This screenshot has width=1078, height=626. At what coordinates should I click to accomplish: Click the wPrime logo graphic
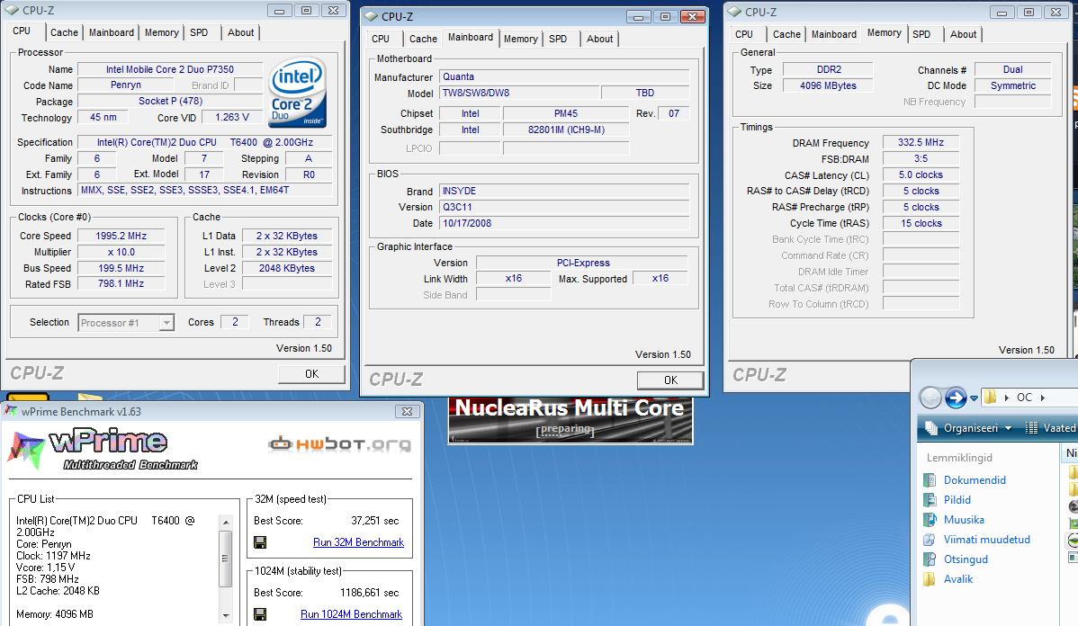click(103, 450)
